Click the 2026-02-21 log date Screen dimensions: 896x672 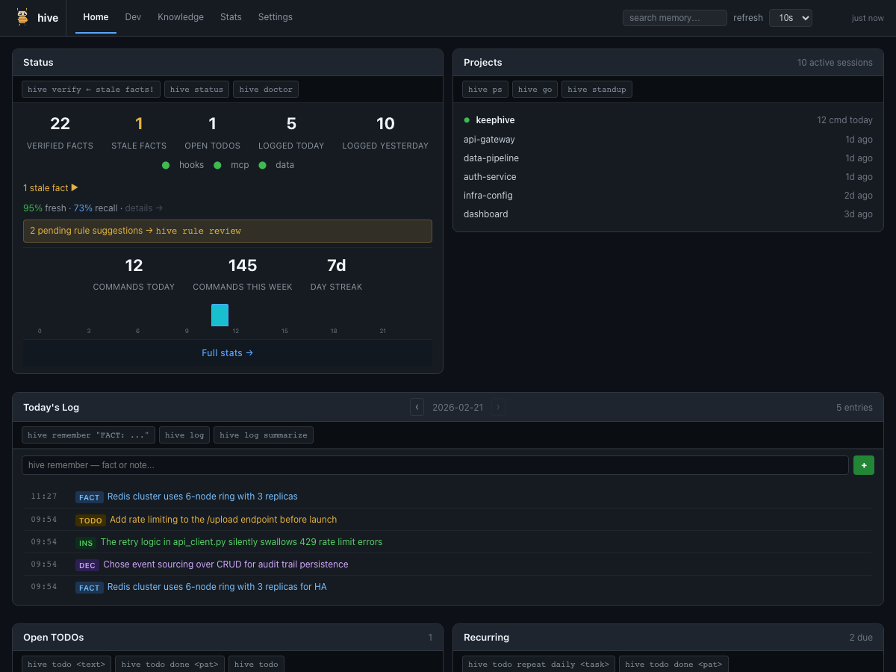(x=458, y=408)
